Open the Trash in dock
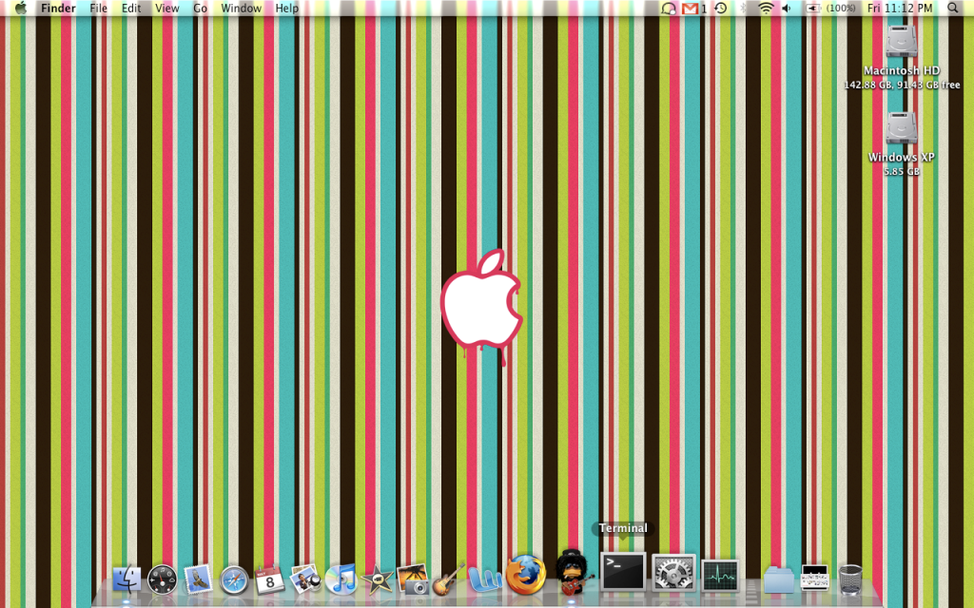This screenshot has height=608, width=974. [851, 579]
